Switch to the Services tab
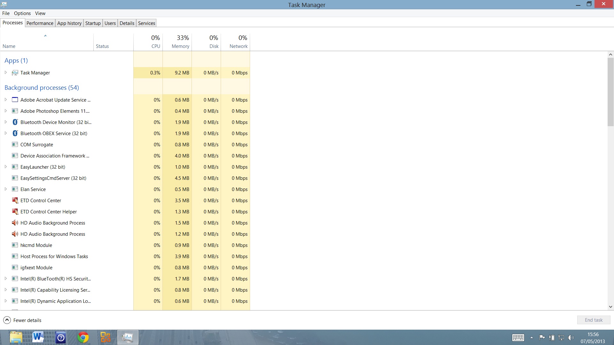The height and width of the screenshot is (345, 614). tap(146, 23)
